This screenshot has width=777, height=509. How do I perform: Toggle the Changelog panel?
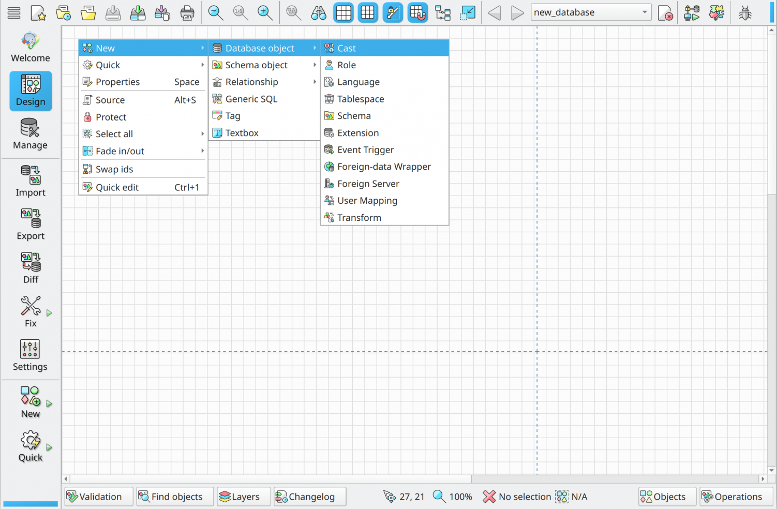[x=310, y=497]
